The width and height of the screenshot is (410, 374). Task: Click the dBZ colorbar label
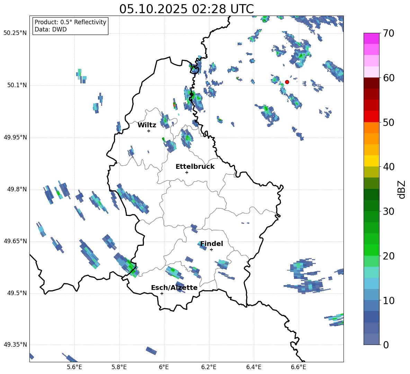(401, 189)
